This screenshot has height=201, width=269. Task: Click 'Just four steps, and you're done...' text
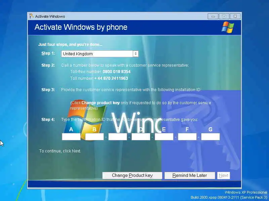click(70, 45)
